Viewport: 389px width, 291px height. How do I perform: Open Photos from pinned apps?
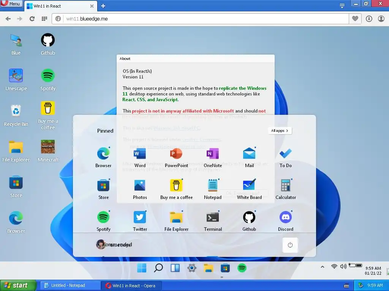140,189
